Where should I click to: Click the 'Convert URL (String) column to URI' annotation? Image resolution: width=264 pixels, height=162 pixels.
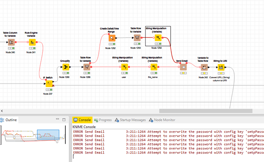tap(220, 79)
